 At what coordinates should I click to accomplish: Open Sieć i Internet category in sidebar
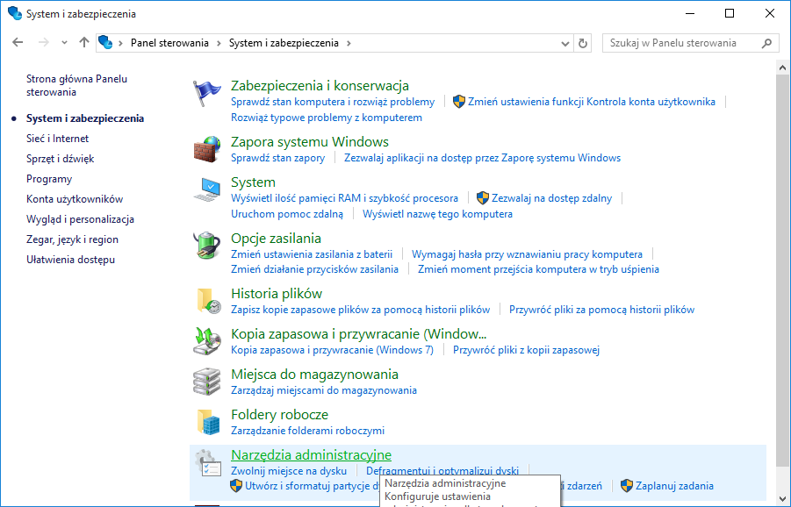coord(57,139)
